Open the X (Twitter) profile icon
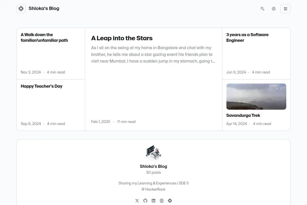The image size is (307, 205). pos(137,201)
